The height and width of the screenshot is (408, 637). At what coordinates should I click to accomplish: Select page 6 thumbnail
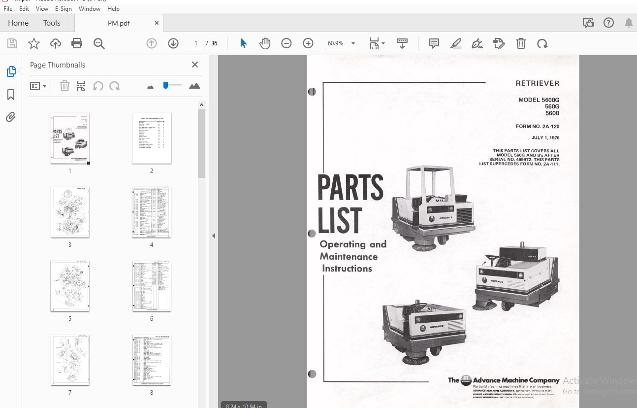click(x=152, y=286)
